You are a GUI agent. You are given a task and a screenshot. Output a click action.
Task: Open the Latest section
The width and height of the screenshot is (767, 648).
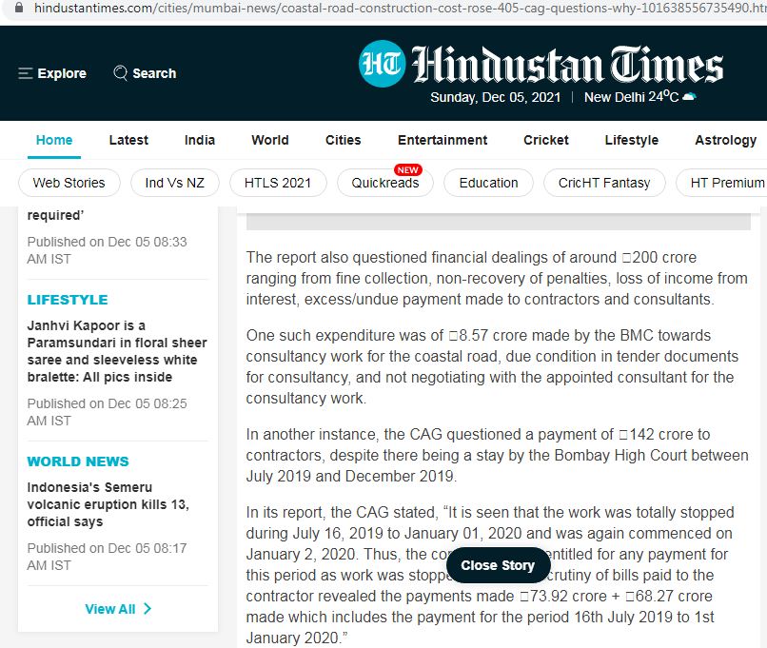[128, 140]
